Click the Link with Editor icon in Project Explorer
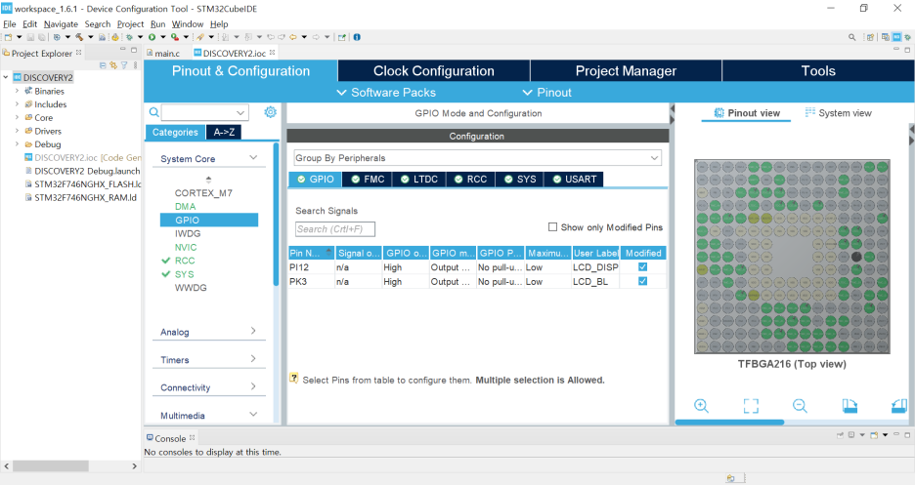 pos(113,65)
